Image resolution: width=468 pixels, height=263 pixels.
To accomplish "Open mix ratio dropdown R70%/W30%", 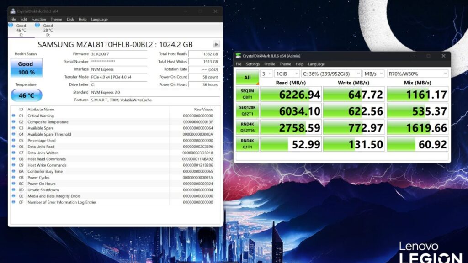I will pyautogui.click(x=417, y=74).
